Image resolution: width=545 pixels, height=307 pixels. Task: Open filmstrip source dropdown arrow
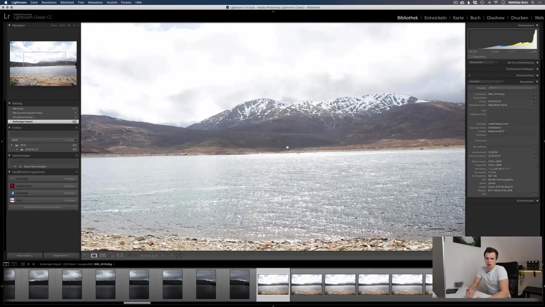pos(114,264)
